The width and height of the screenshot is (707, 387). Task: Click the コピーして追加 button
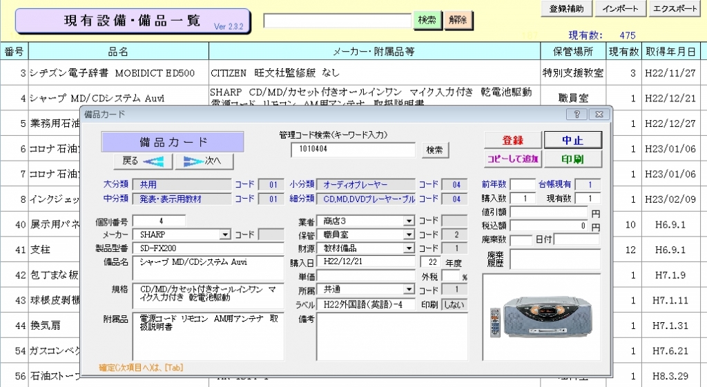tap(512, 159)
